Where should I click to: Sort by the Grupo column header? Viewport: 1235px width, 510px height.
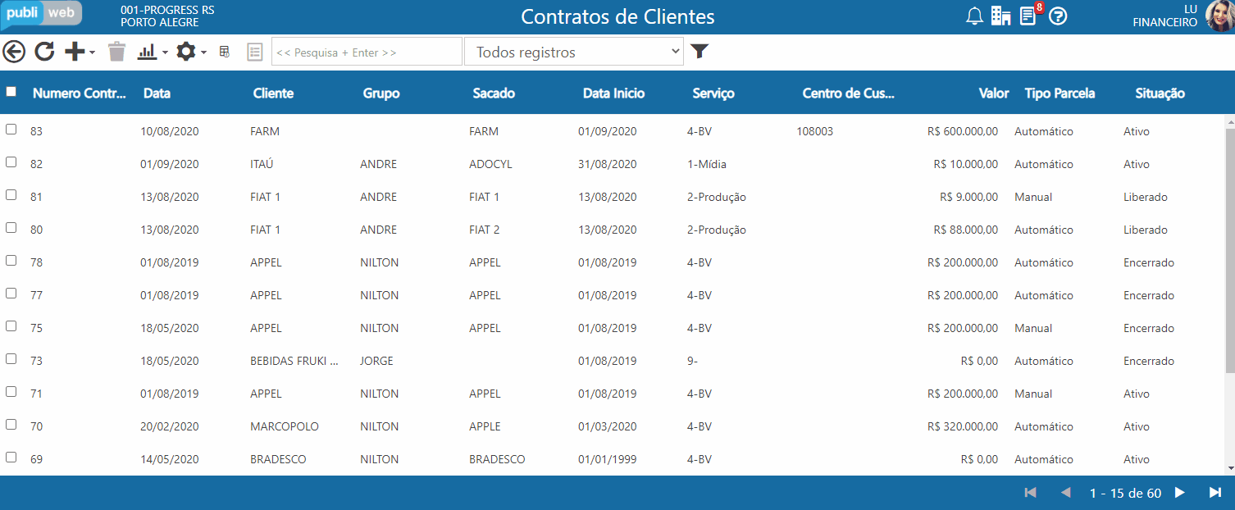[x=381, y=93]
